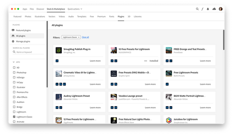This screenshot has width=233, height=135.
Task: Click the Juicebox for Lightroom hexagon icon
Action: tap(169, 120)
